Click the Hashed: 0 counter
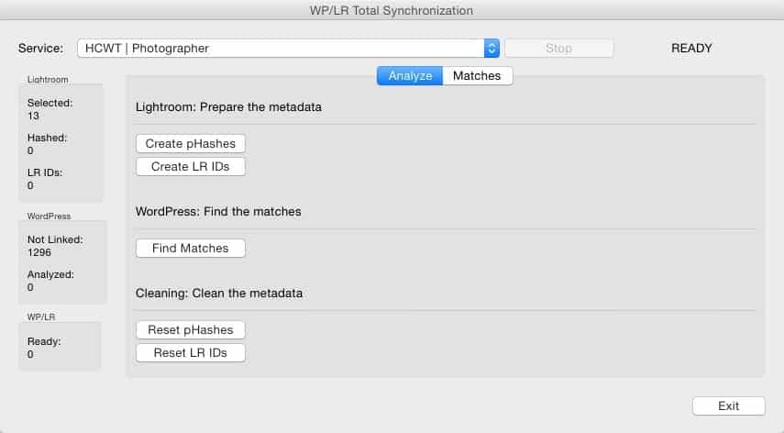Screen dimensions: 784x433 coord(47,144)
